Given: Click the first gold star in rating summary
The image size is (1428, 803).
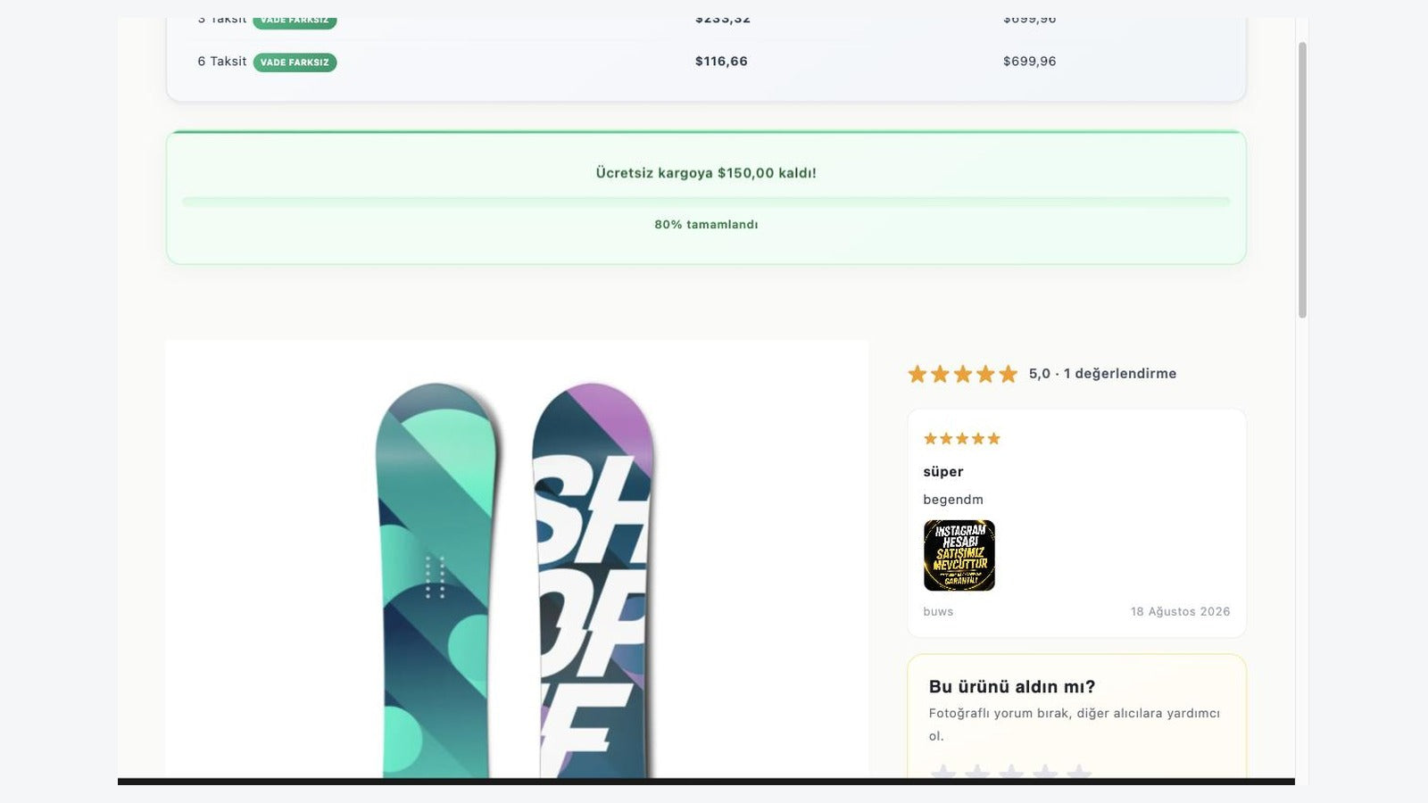Looking at the screenshot, I should tap(917, 374).
